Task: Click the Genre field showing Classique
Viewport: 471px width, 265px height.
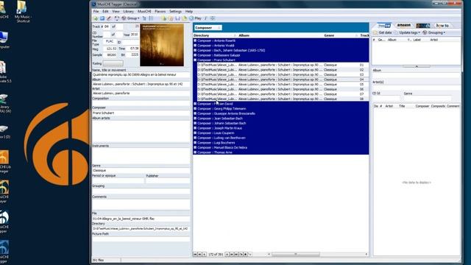Action: [141, 170]
